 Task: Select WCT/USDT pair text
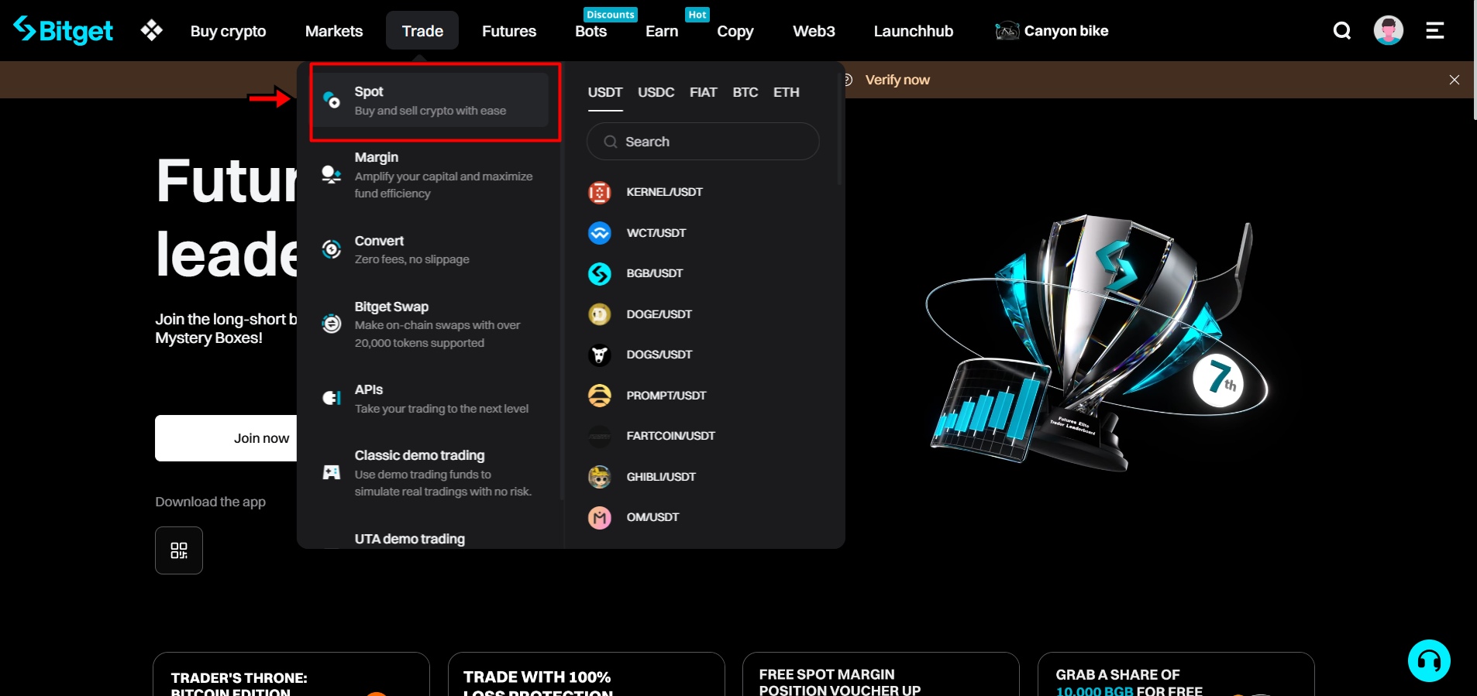(656, 233)
